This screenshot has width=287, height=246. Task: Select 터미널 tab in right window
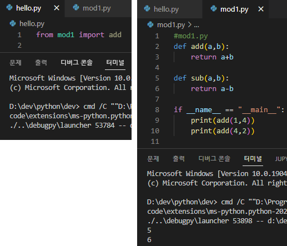coord(253,159)
